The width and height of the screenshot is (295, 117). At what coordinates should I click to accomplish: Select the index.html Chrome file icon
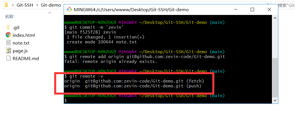click(x=8, y=35)
